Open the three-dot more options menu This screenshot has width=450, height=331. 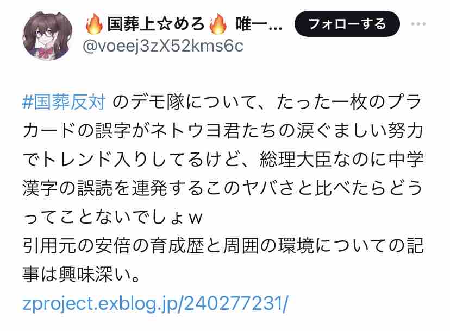point(418,24)
